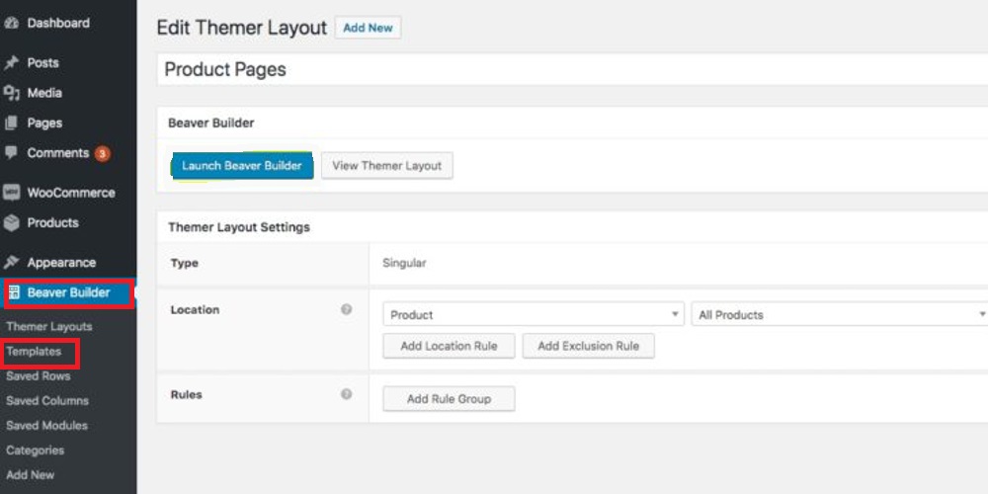The width and height of the screenshot is (988, 494).
Task: Click the Dashboard gauge icon
Action: coord(11,24)
